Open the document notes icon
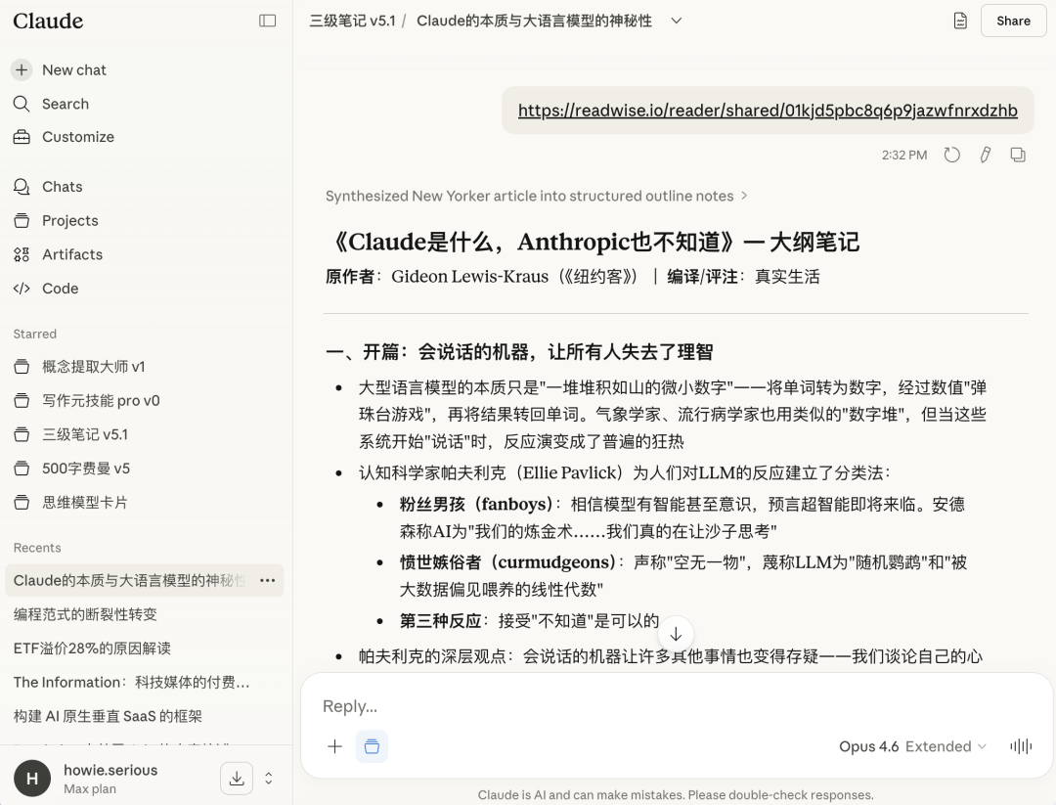The image size is (1056, 805). 960,21
